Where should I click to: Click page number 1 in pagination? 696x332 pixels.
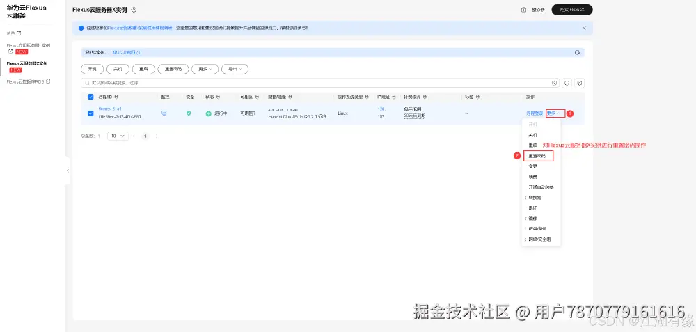[145, 136]
